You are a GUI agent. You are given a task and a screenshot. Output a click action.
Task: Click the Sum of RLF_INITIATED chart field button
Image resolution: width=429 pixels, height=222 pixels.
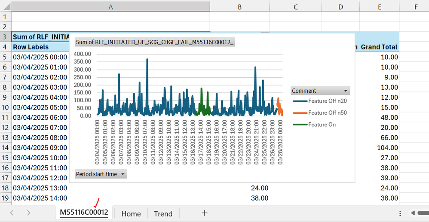155,42
